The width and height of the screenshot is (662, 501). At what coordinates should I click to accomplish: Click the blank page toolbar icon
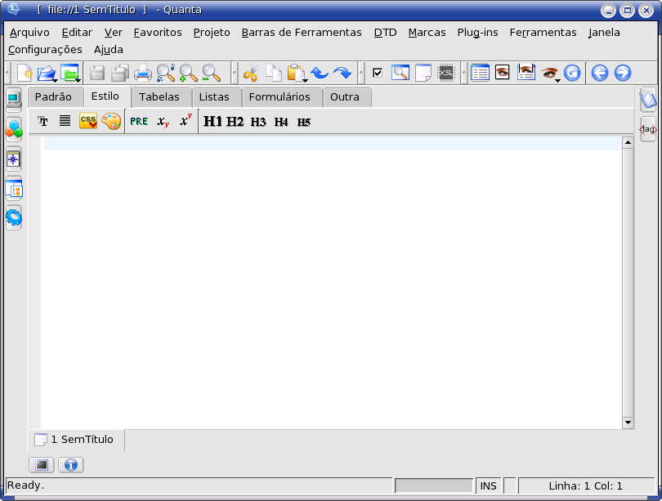tap(423, 73)
